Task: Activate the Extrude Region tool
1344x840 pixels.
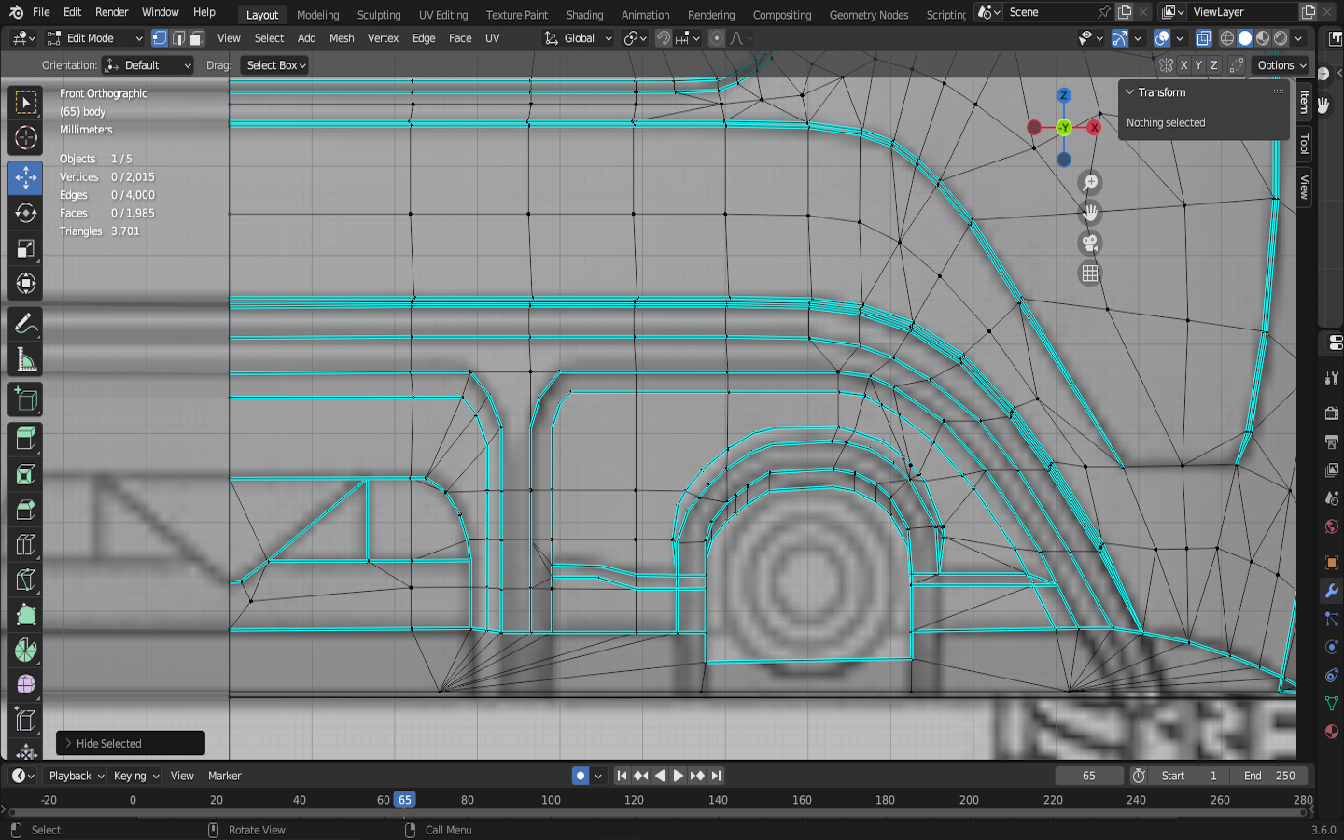Action: [x=26, y=439]
